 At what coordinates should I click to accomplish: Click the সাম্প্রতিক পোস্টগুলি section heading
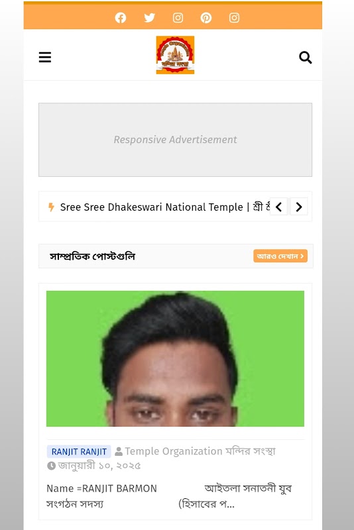[92, 256]
